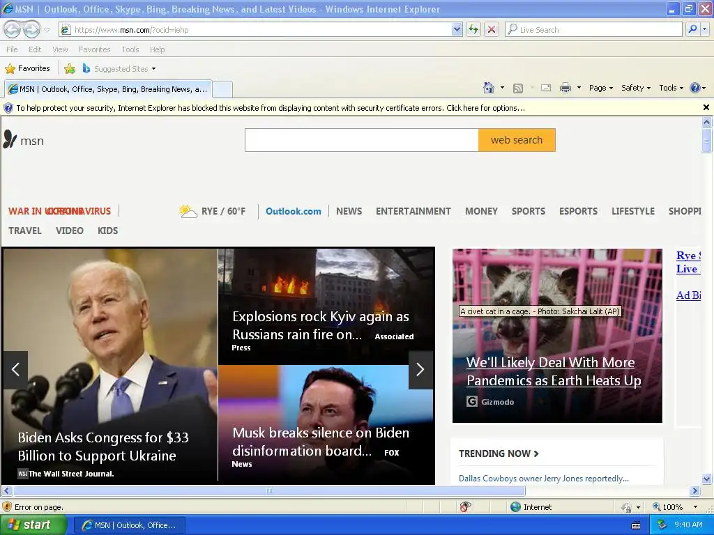714x535 pixels.
Task: Click the address bar URL field
Action: (255, 29)
